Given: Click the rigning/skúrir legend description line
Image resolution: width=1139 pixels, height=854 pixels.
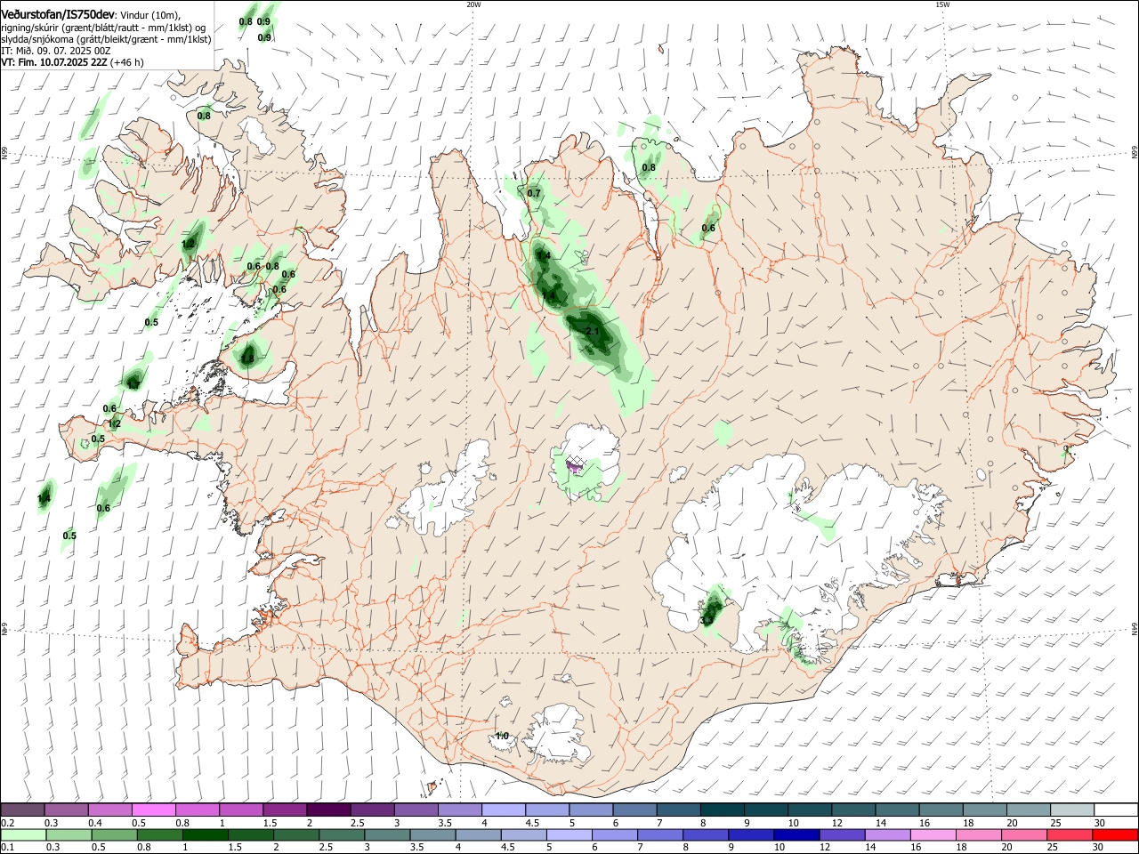Looking at the screenshot, I should pyautogui.click(x=103, y=28).
